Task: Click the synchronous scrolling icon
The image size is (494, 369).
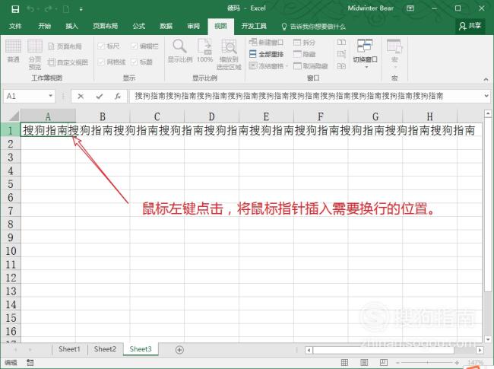Action: pyautogui.click(x=341, y=54)
